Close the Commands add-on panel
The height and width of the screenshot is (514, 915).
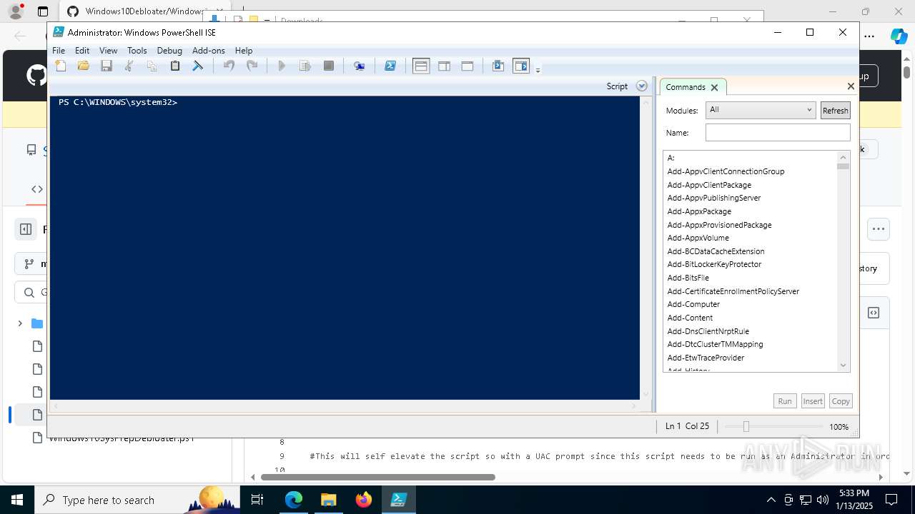(851, 86)
